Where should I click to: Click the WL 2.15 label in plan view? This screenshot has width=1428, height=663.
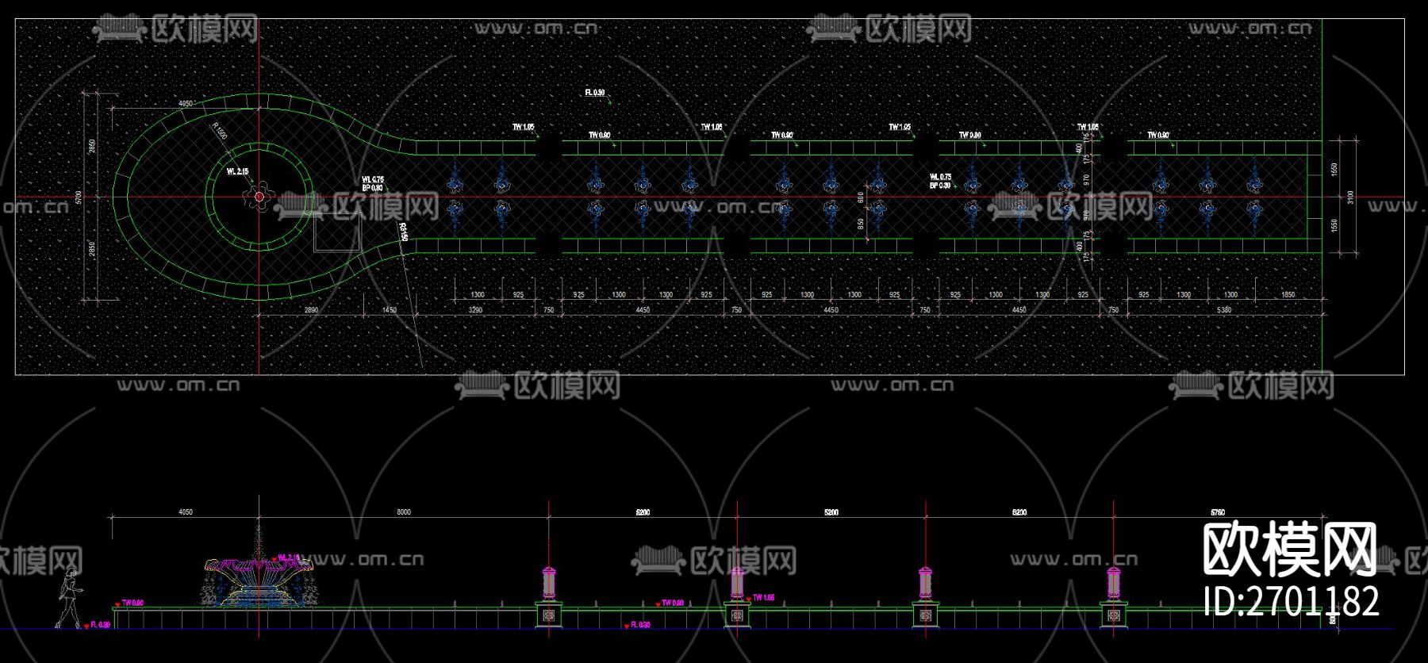[237, 171]
